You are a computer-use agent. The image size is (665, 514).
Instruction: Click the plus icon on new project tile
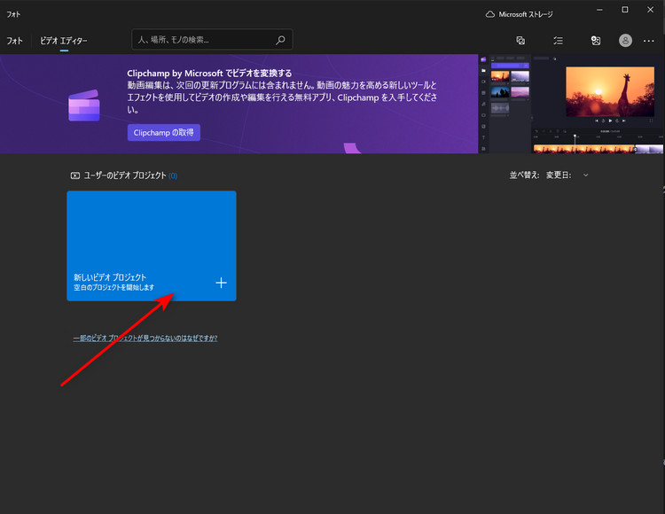pyautogui.click(x=221, y=283)
